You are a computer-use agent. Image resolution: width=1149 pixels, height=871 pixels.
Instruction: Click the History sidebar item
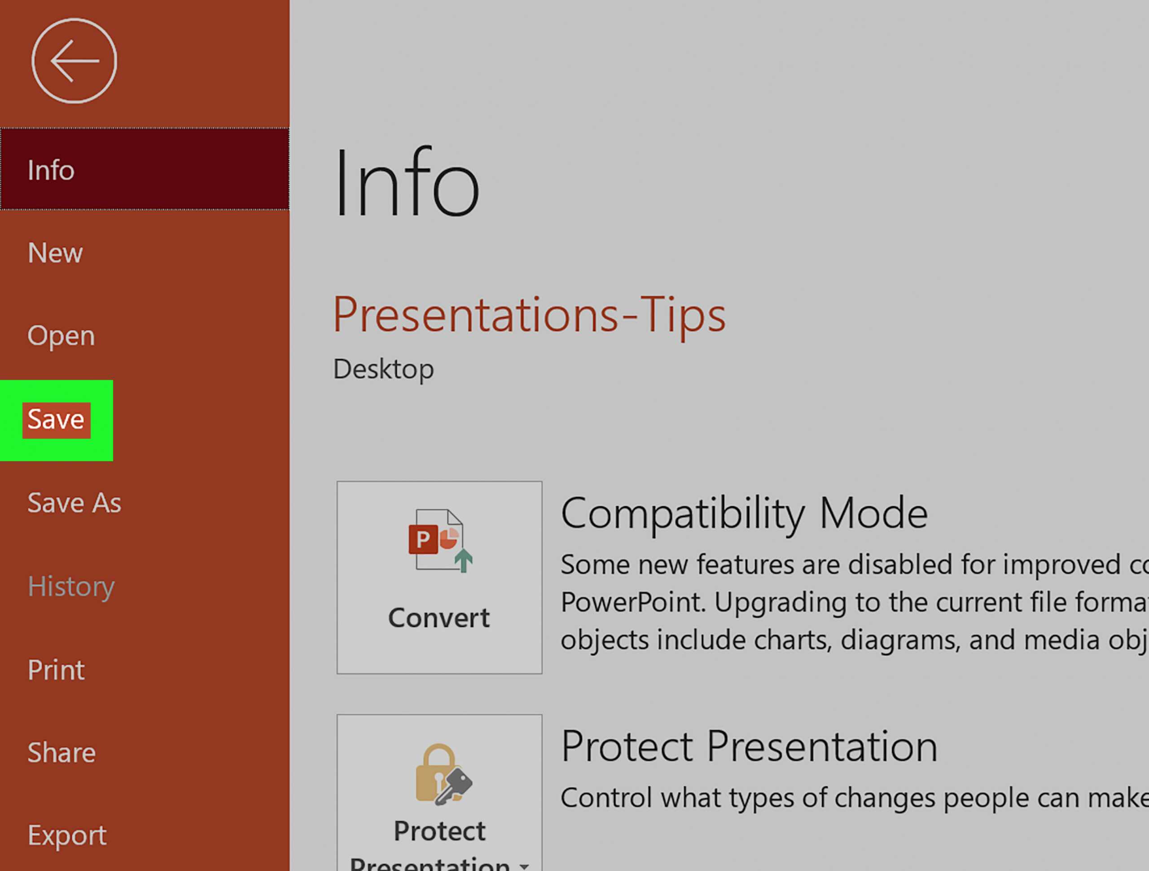click(72, 585)
